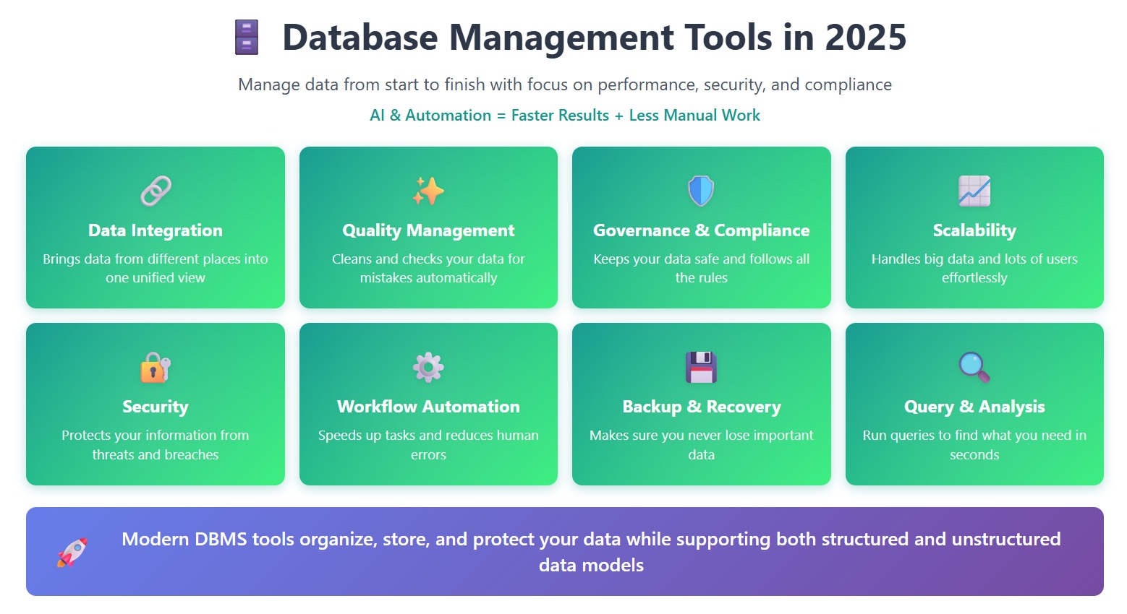Click the magnifying glass Query icon
The height and width of the screenshot is (614, 1127).
974,368
